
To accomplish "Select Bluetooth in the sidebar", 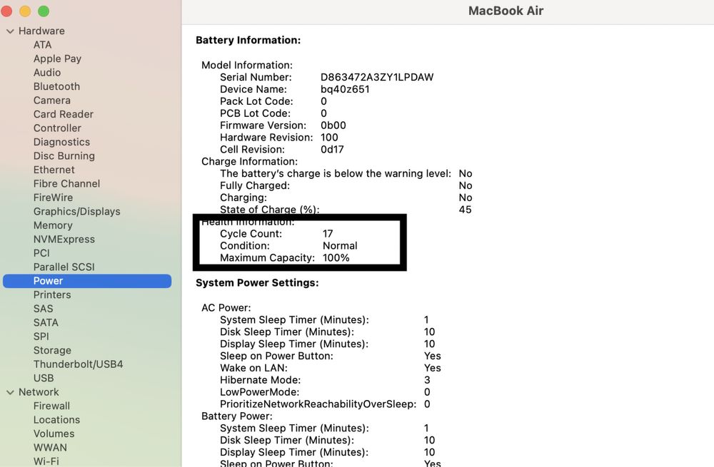I will (x=56, y=86).
